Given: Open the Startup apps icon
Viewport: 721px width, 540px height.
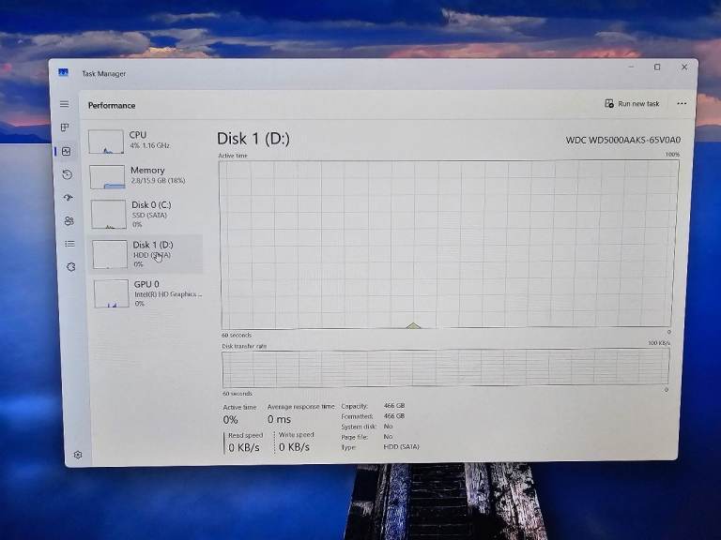Looking at the screenshot, I should click(x=68, y=198).
